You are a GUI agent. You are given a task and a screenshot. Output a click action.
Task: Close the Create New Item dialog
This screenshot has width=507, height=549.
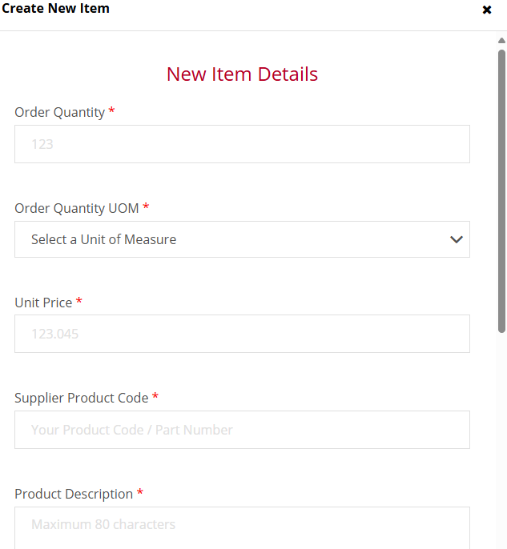(487, 10)
